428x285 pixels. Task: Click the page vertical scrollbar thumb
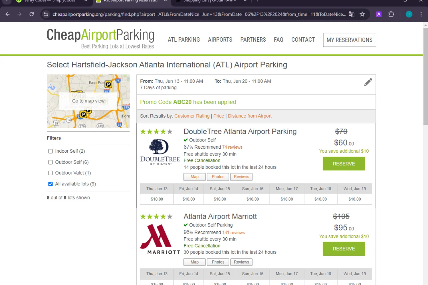pos(425,76)
